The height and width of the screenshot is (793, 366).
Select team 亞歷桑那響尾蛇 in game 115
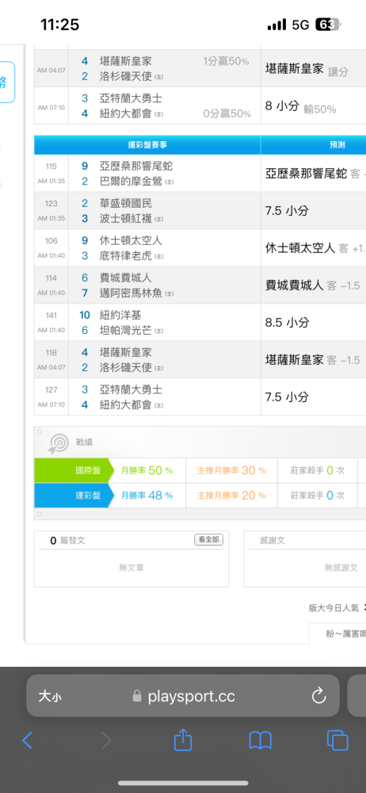136,166
